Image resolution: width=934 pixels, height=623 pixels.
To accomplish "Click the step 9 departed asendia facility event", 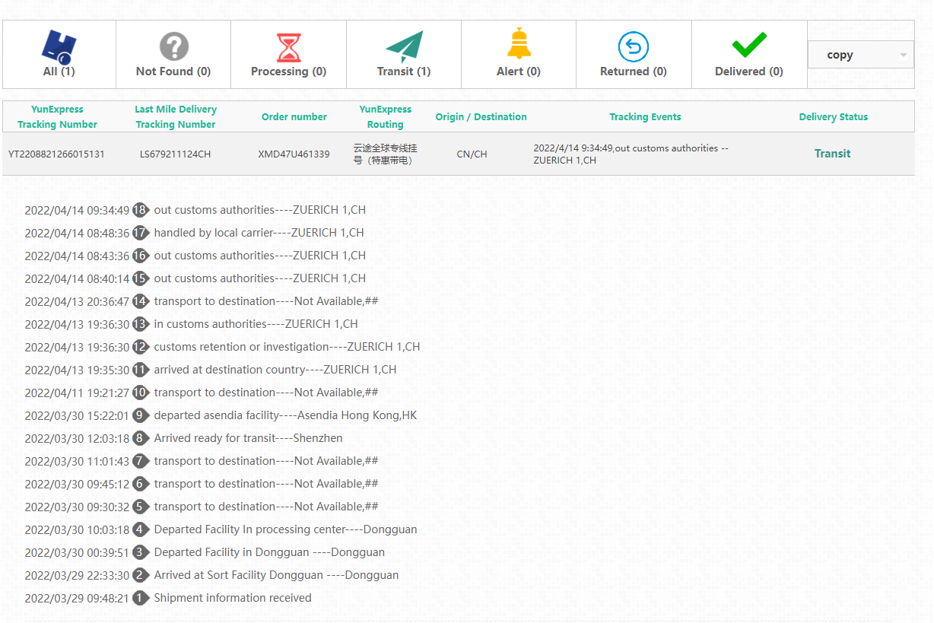I will (x=284, y=415).
